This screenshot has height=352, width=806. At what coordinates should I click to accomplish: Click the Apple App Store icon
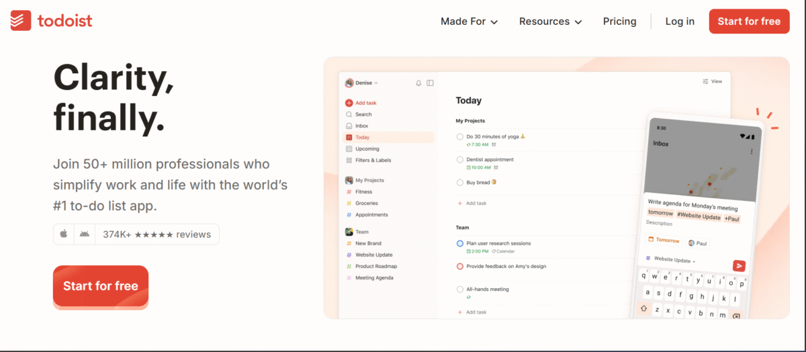click(x=64, y=234)
